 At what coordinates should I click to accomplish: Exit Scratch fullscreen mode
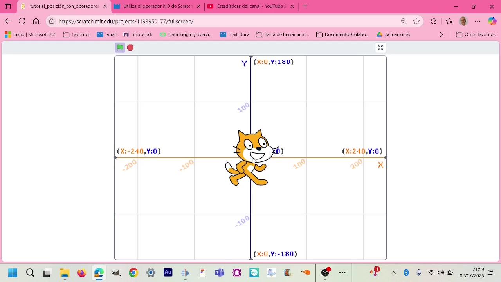[x=380, y=48]
